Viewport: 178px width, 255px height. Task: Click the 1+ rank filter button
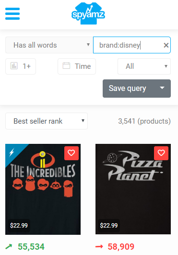click(x=21, y=66)
